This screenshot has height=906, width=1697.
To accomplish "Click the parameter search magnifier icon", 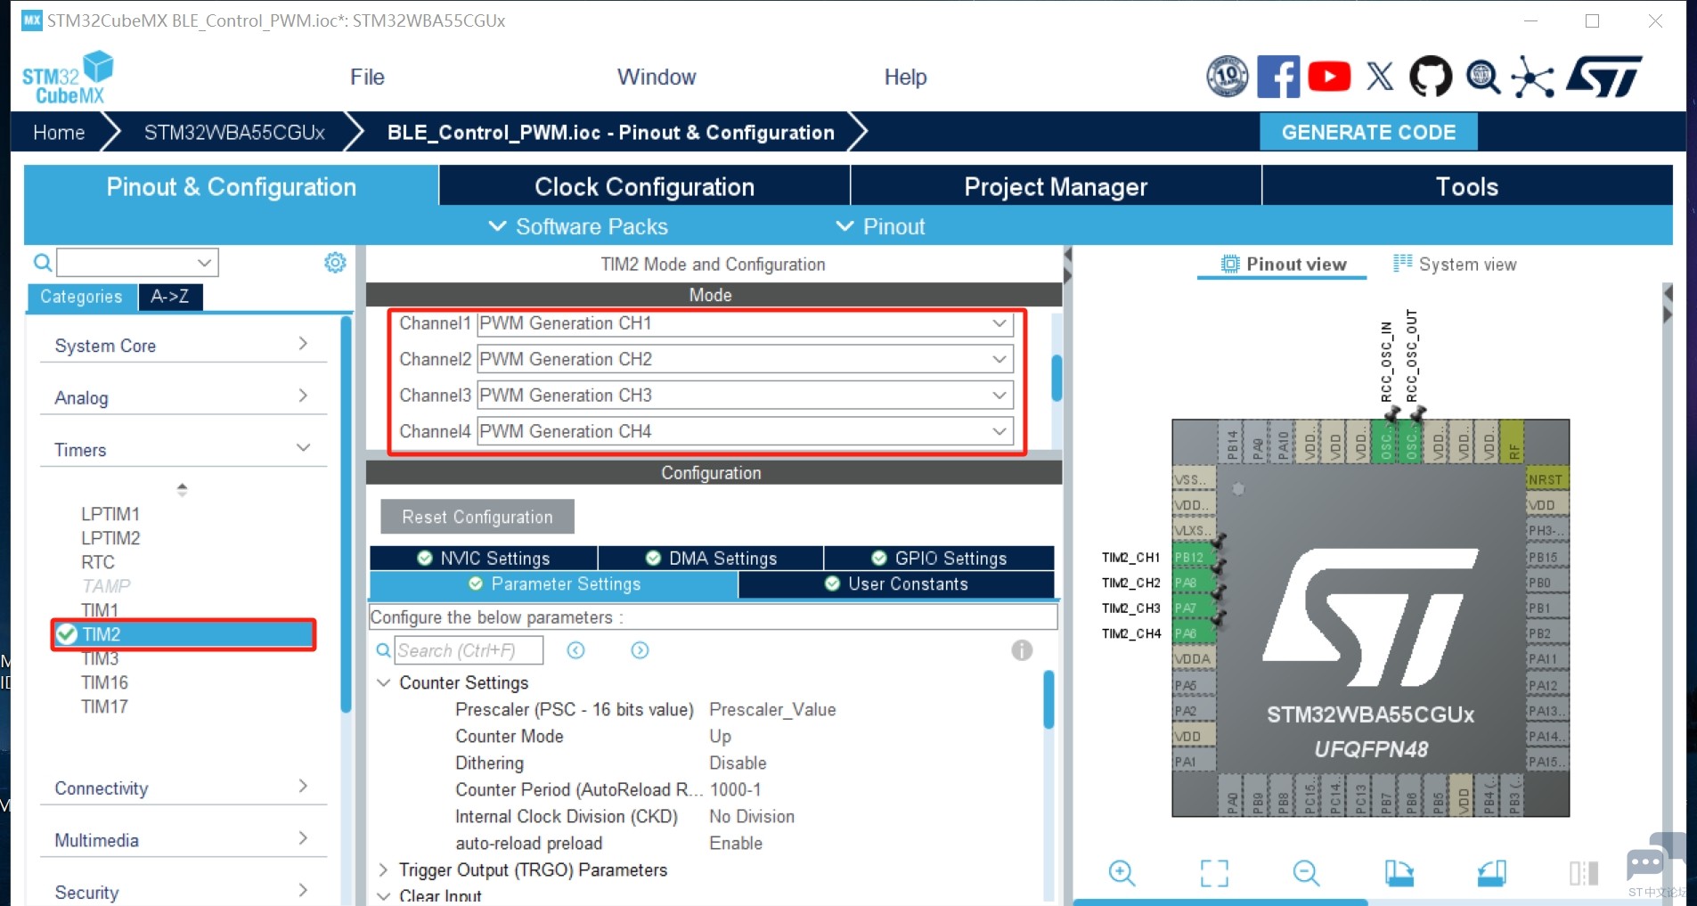I will 383,650.
